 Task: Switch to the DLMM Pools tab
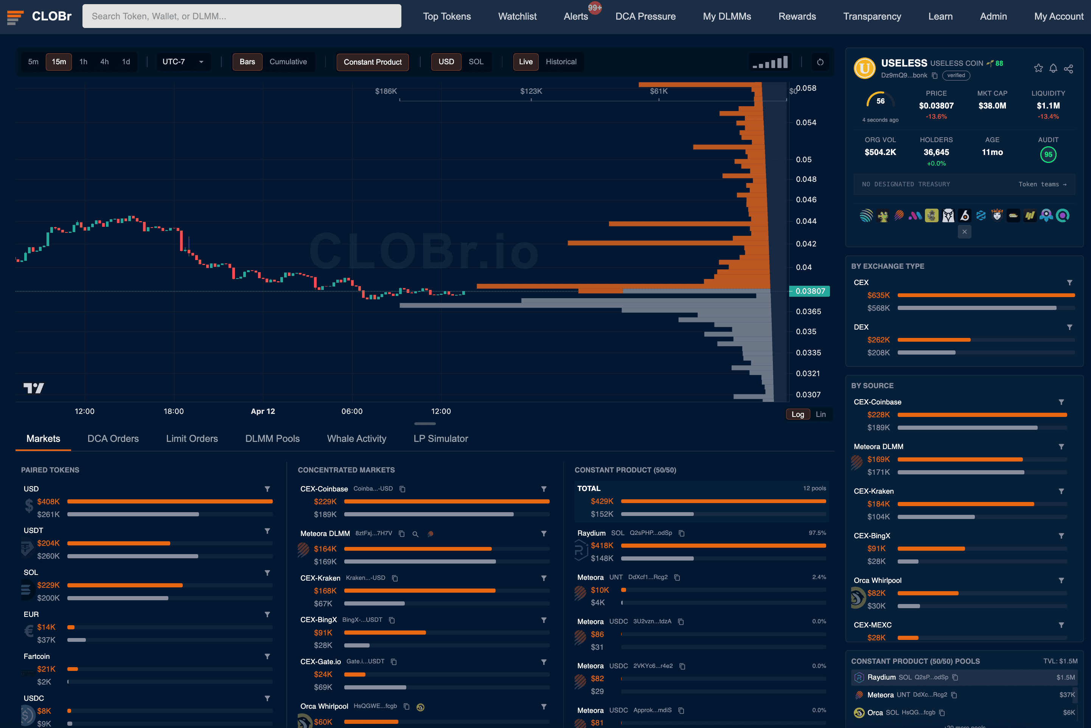pyautogui.click(x=272, y=438)
